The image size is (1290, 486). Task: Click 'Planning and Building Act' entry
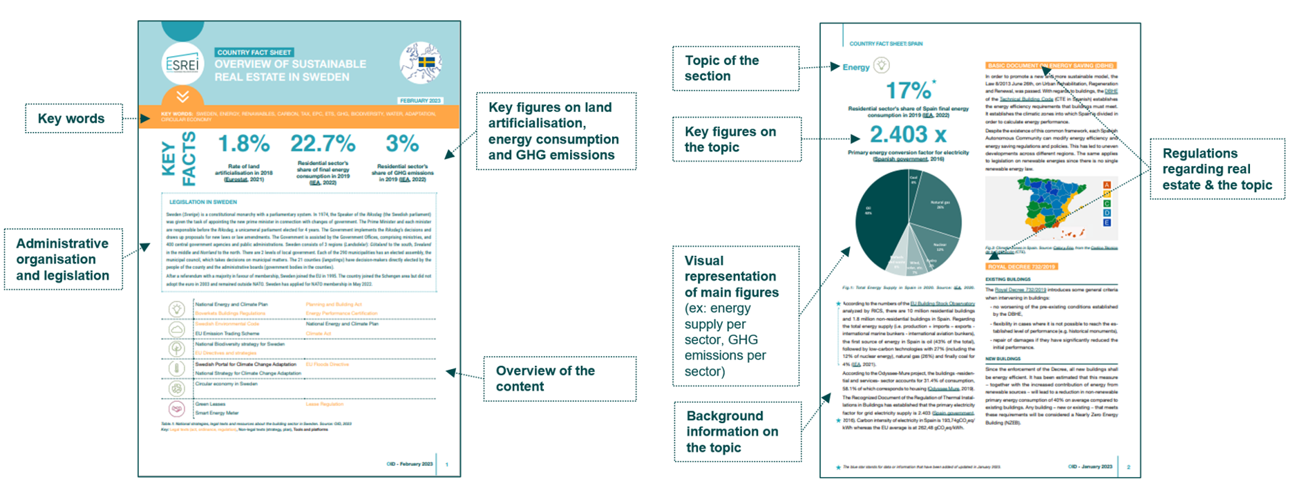click(x=334, y=304)
